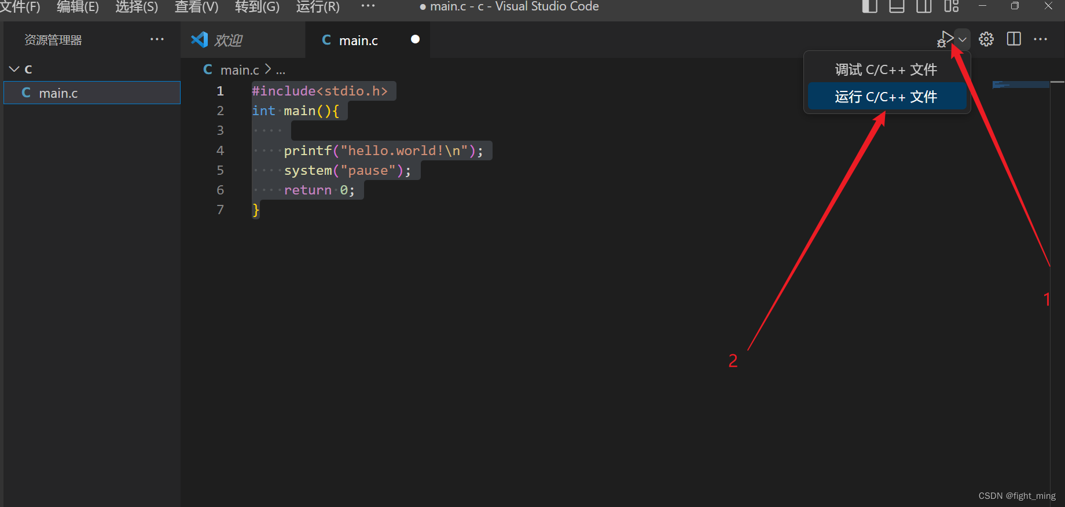1065x507 pixels.
Task: Split the editor to the right
Action: point(1014,39)
